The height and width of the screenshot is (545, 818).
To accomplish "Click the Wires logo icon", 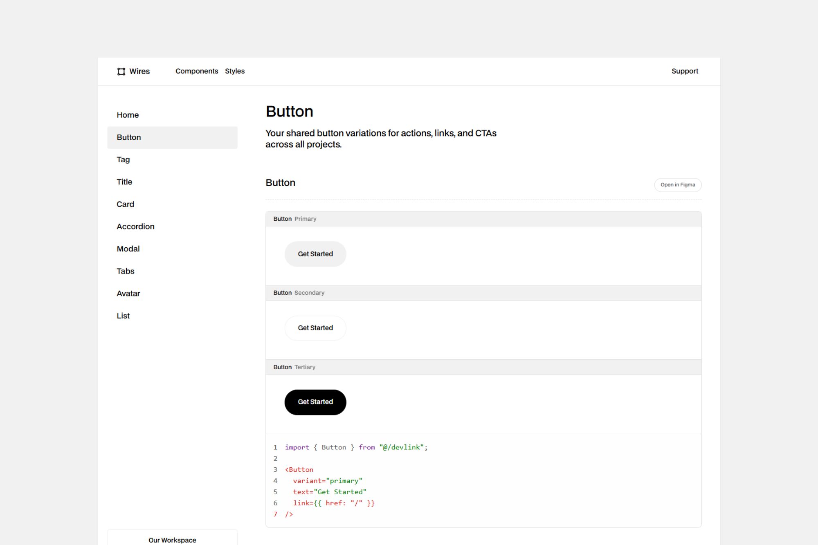I will point(121,72).
